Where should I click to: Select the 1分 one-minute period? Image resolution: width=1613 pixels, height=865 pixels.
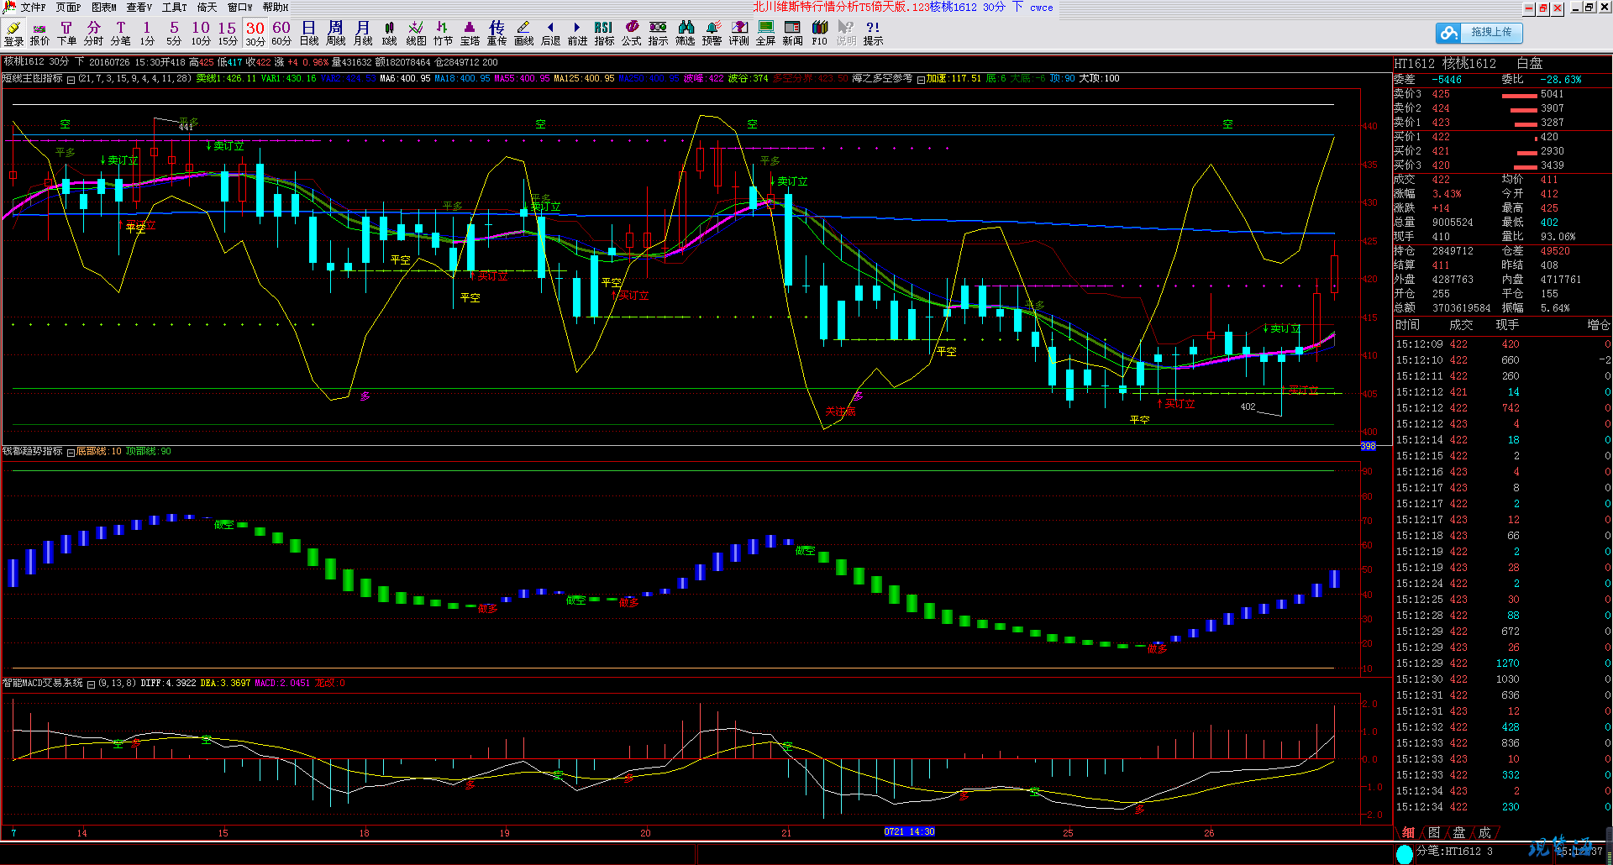click(147, 34)
